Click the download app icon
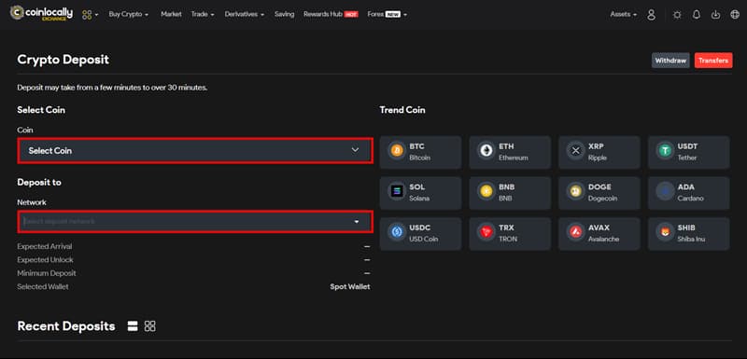The width and height of the screenshot is (747, 359). click(715, 15)
